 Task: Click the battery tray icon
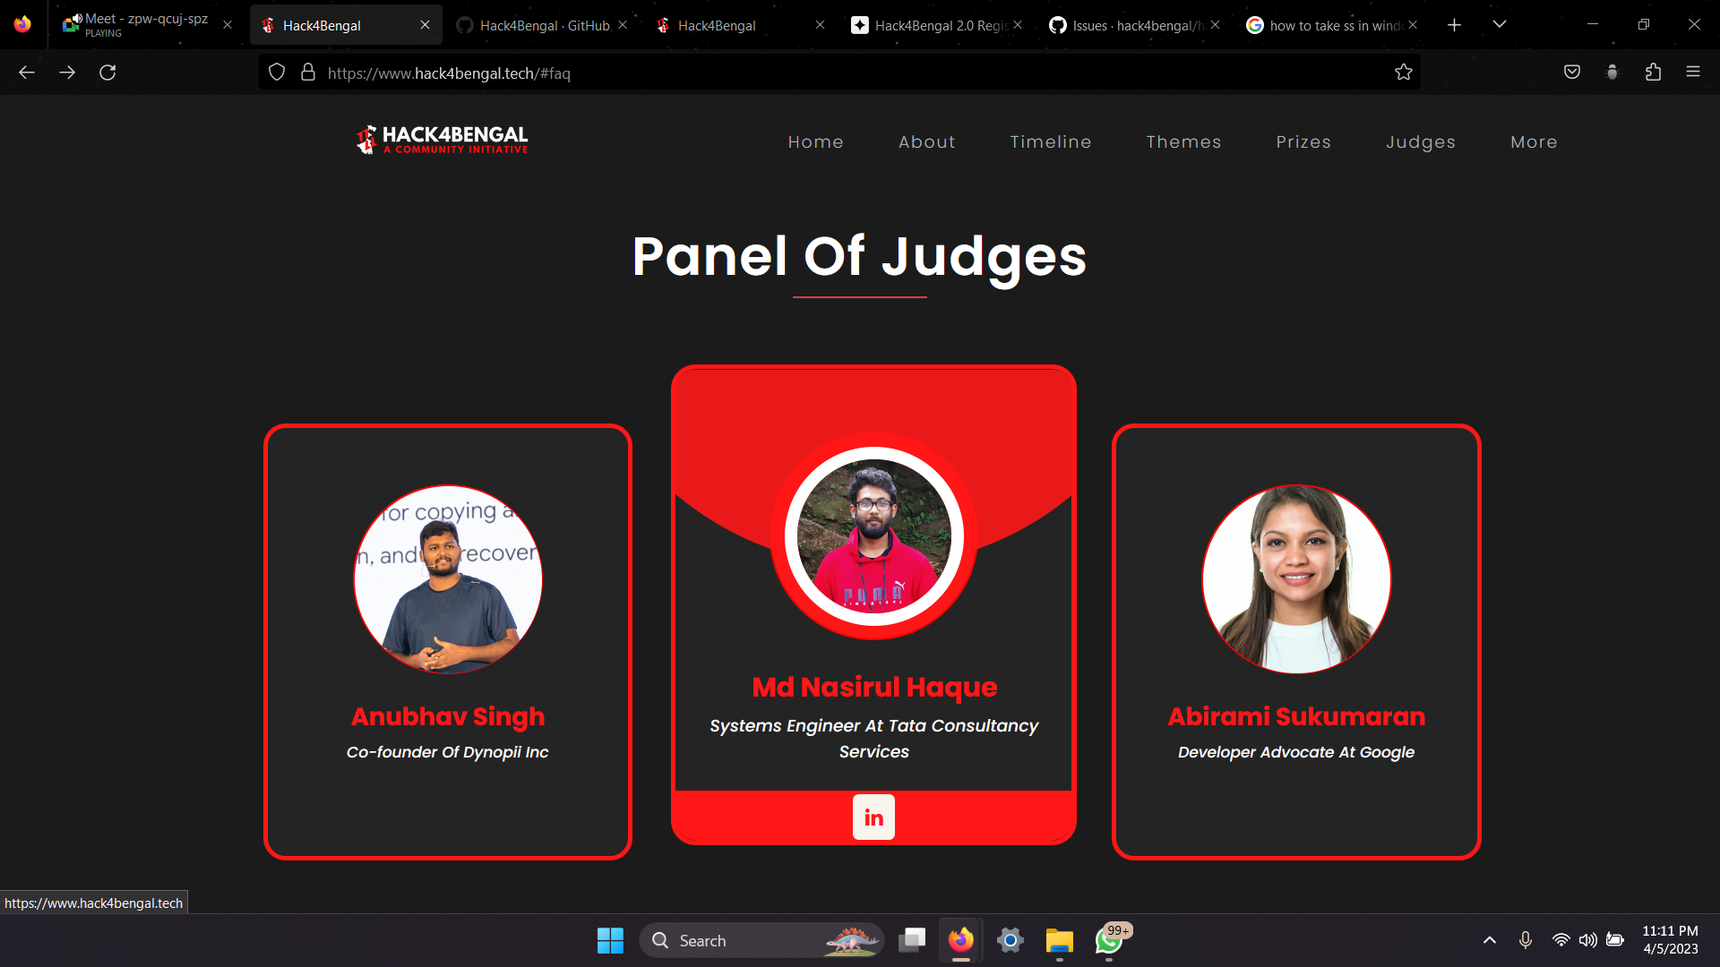point(1615,940)
